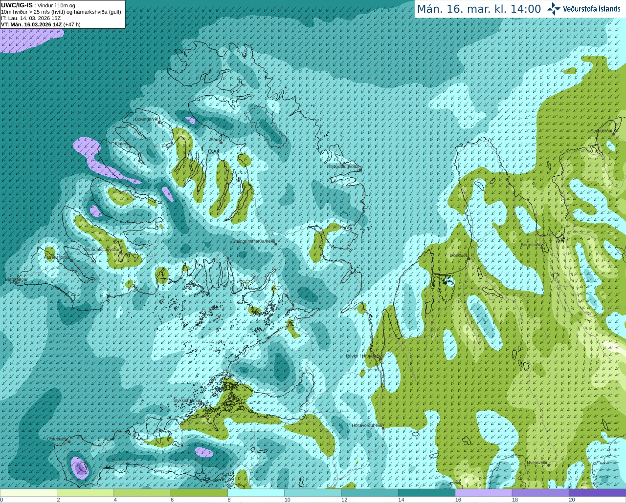The image size is (626, 503).
Task: Select the Stykkishólmur station label
Action: (x=187, y=400)
